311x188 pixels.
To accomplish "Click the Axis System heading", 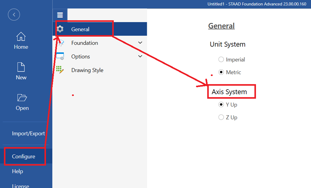I will (x=229, y=92).
